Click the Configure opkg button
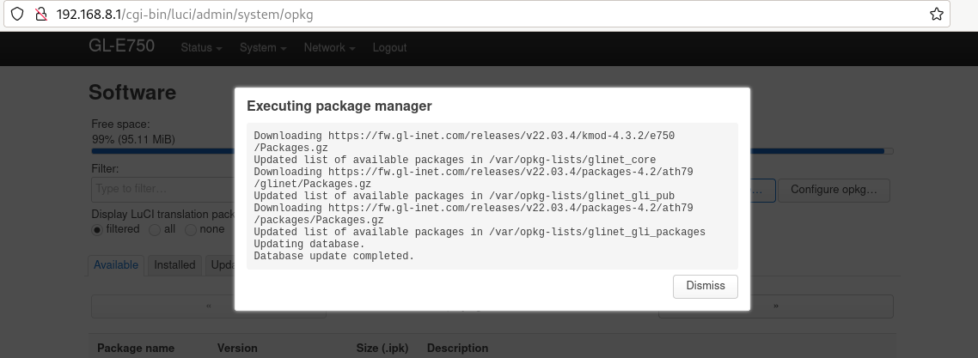This screenshot has width=978, height=358. coord(834,190)
